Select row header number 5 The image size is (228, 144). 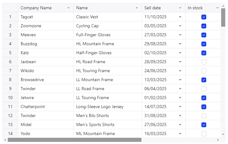coord(10,53)
